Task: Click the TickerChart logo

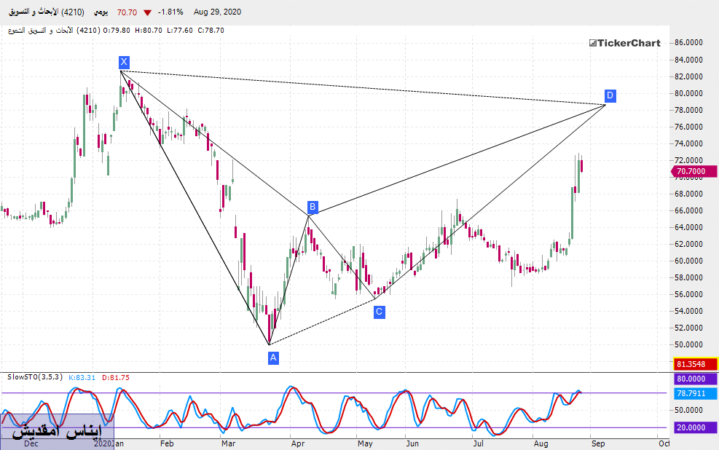Action: coord(624,43)
